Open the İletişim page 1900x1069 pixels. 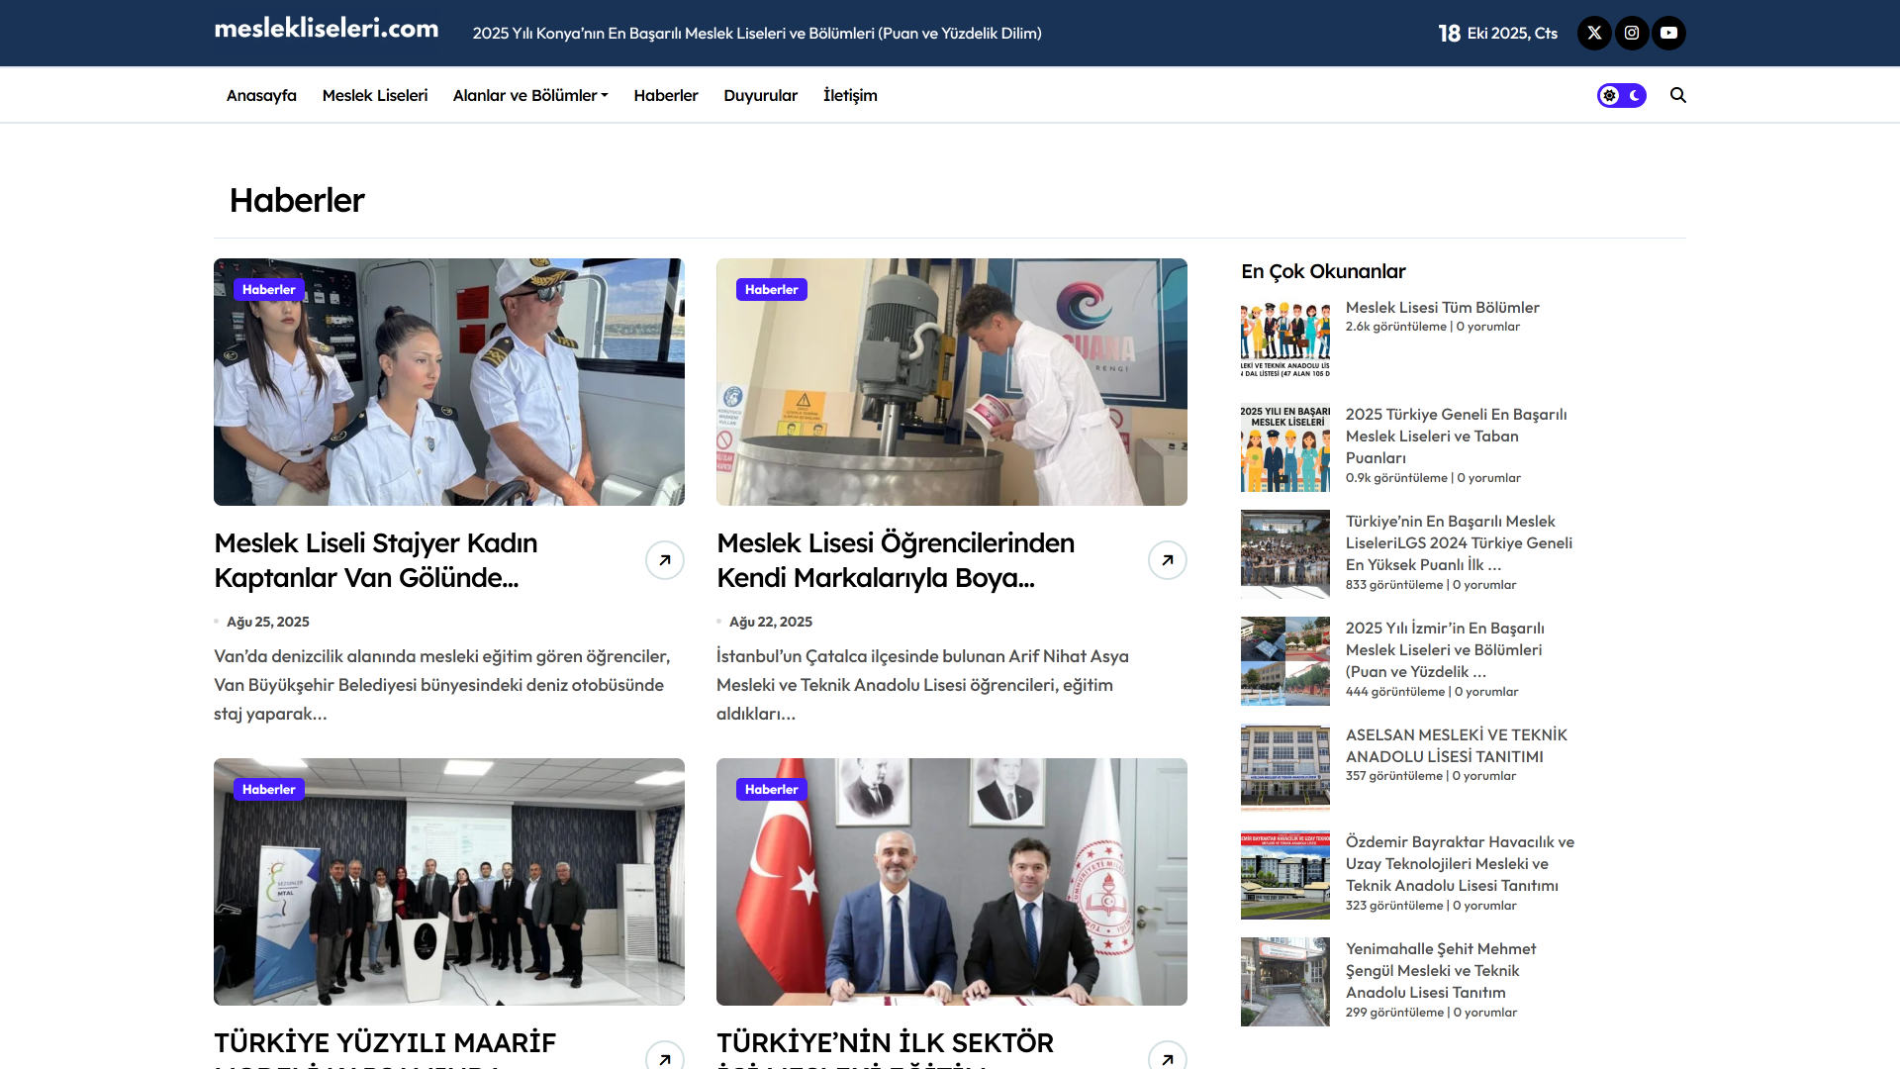(x=850, y=95)
